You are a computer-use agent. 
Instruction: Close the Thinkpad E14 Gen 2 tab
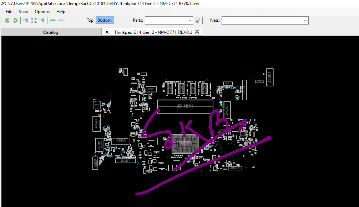click(x=197, y=32)
